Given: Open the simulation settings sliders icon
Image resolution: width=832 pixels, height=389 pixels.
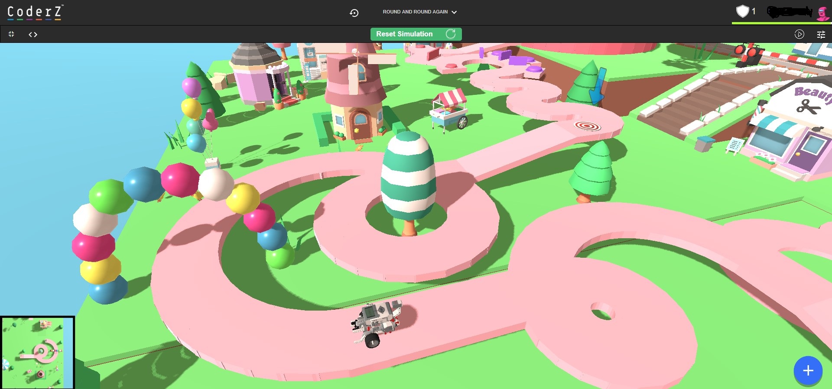Looking at the screenshot, I should tap(821, 35).
